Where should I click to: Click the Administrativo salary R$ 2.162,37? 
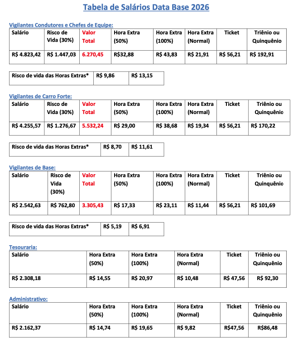point(26,328)
